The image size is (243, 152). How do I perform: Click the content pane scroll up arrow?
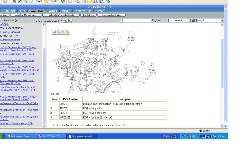point(222,25)
